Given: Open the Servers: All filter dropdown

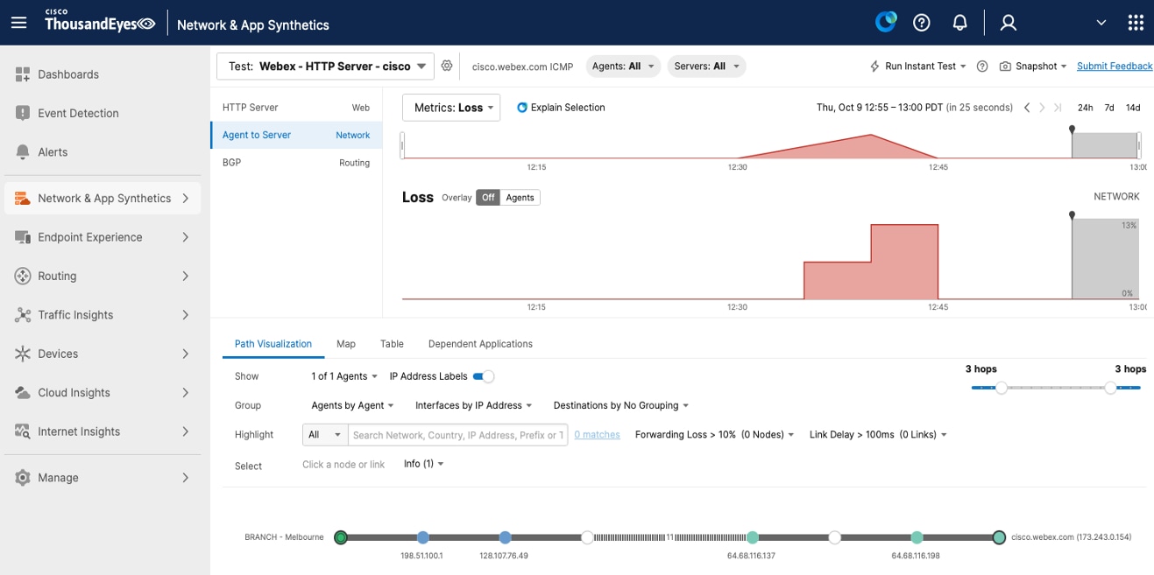Looking at the screenshot, I should coord(706,67).
